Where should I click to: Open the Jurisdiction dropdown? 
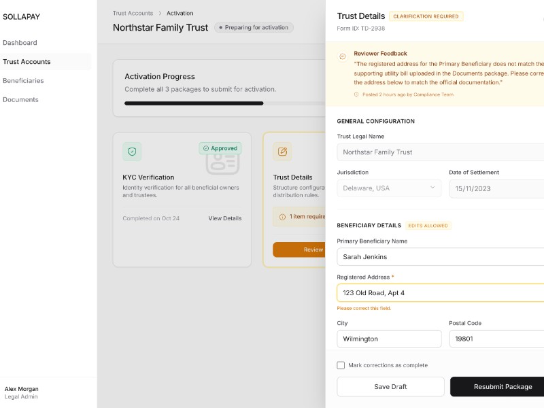click(389, 188)
